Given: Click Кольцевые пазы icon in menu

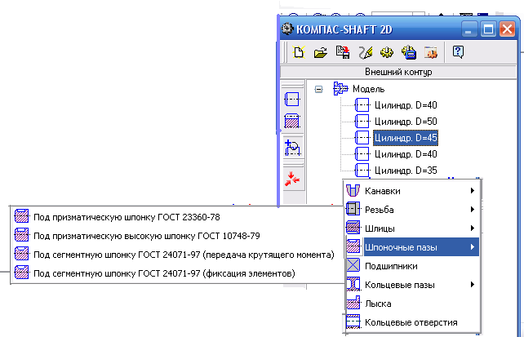Looking at the screenshot, I should (x=353, y=285).
